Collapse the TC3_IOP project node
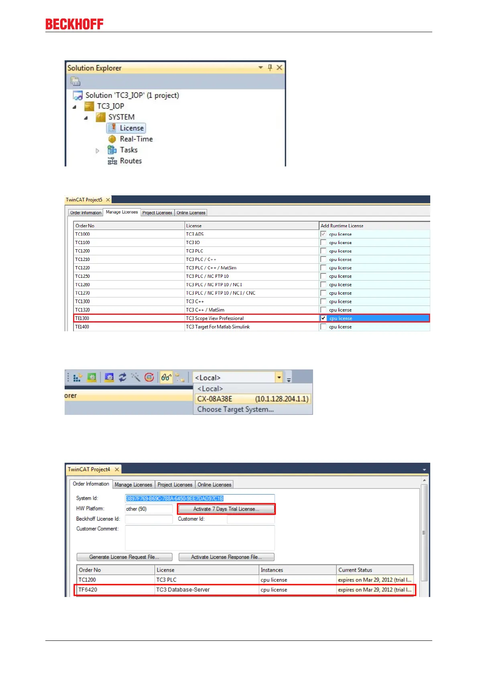Image resolution: width=478 pixels, height=677 pixels. point(74,107)
